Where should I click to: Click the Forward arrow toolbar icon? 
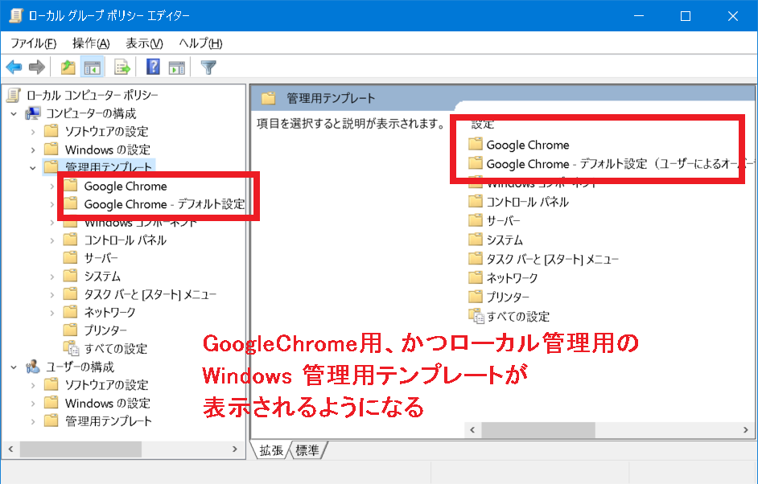(x=37, y=68)
